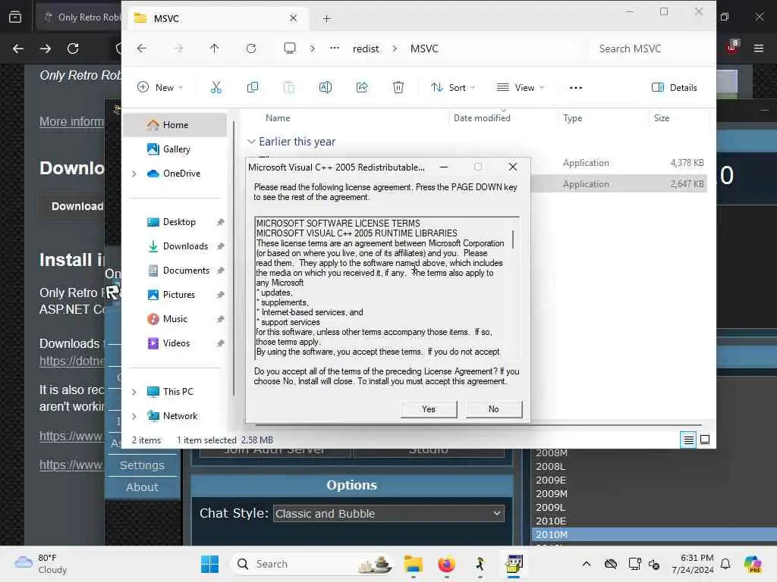Image resolution: width=777 pixels, height=582 pixels.
Task: Click Yes to accept the license agreement
Action: tap(429, 409)
